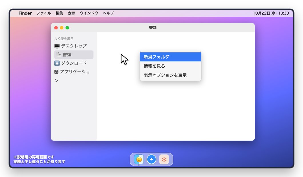The width and height of the screenshot is (303, 177).
Task: Minimize the 書類 window with yellow button
Action: coord(62,28)
